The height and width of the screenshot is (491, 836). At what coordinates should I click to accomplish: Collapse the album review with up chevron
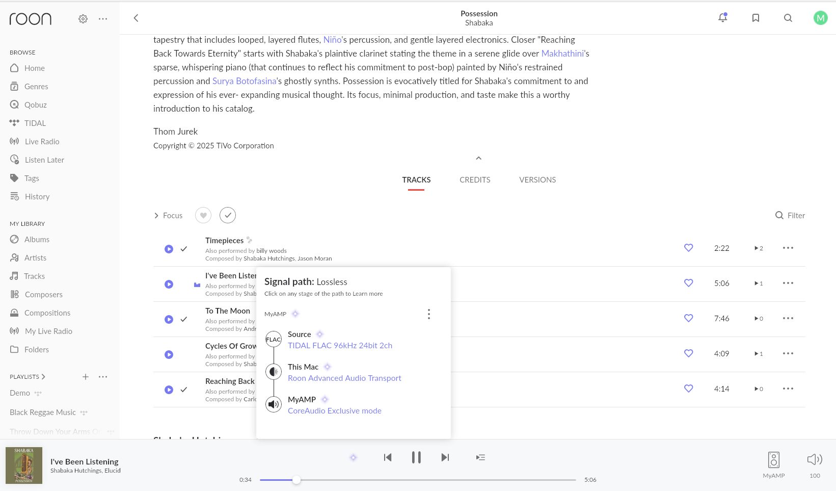478,158
